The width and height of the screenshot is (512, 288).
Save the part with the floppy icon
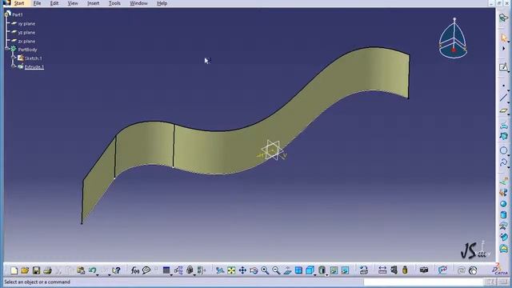point(36,270)
